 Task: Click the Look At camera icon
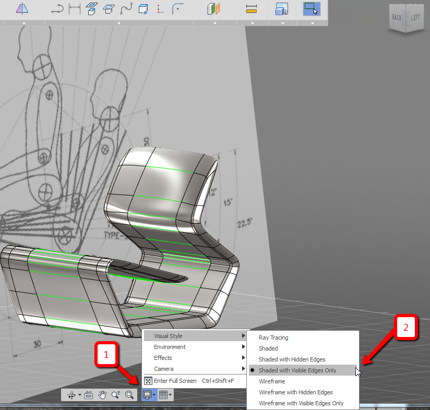point(88,395)
